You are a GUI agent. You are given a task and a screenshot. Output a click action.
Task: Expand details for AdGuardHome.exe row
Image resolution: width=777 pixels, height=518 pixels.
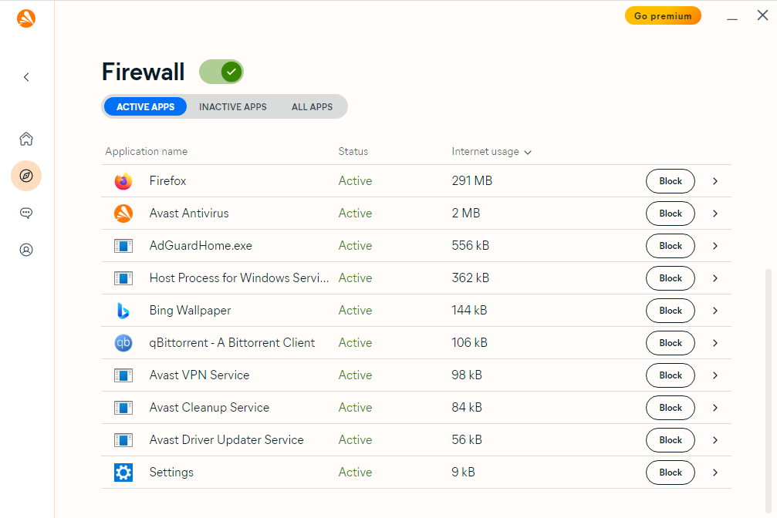coord(715,246)
